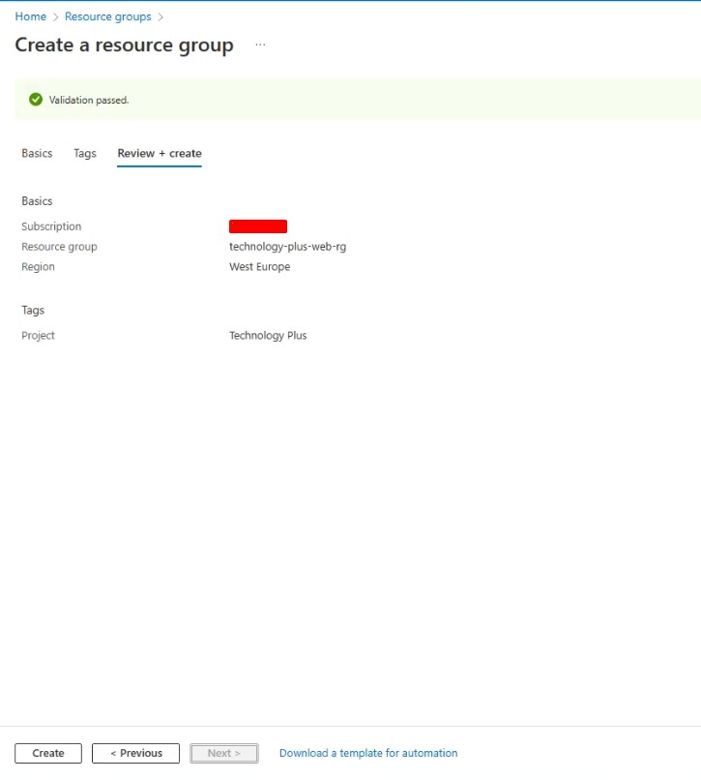Switch to the Basics tab
The width and height of the screenshot is (701, 780).
tap(37, 153)
